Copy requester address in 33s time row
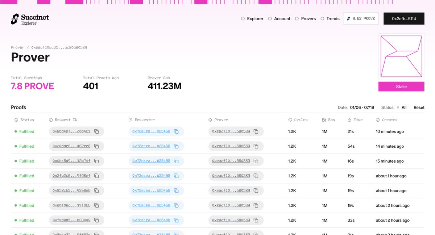Screen dimensions: 435x235 (x=176, y=220)
